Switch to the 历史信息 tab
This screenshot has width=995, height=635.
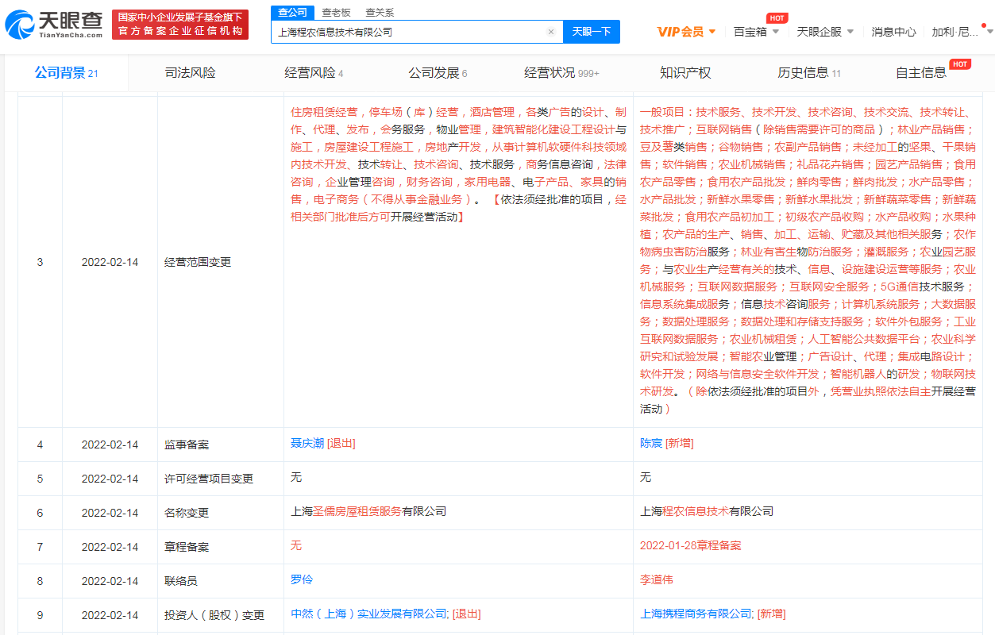tap(808, 73)
